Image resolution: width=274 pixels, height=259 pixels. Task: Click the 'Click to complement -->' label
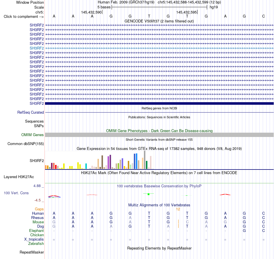pyautogui.click(x=24, y=17)
